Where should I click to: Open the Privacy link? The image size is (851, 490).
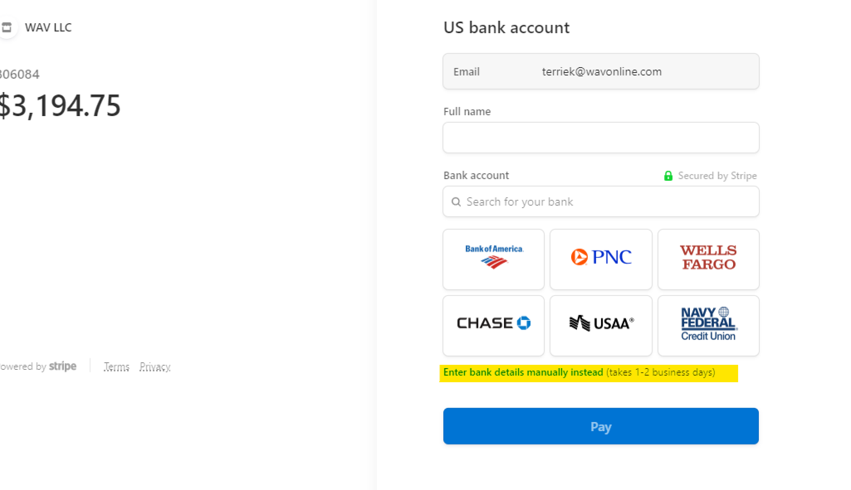click(155, 366)
